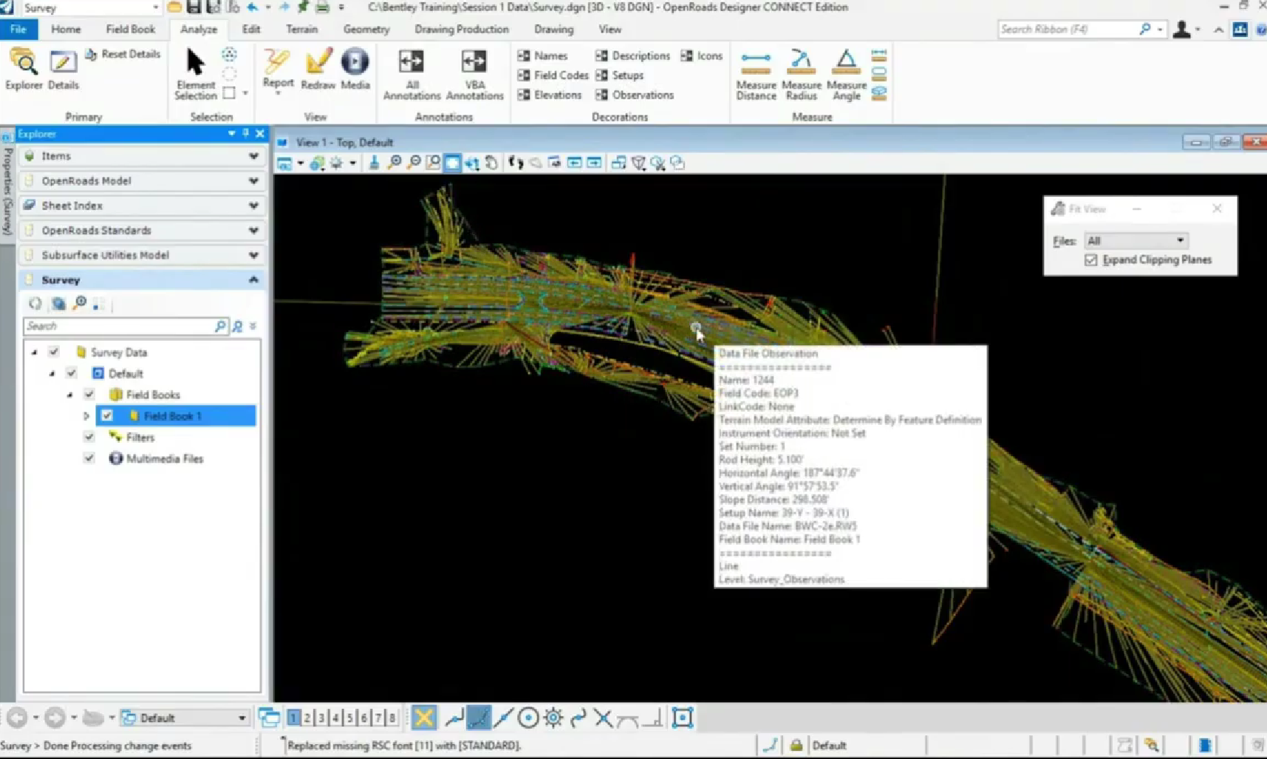
Task: Click the Rotate View tool
Action: (x=472, y=163)
